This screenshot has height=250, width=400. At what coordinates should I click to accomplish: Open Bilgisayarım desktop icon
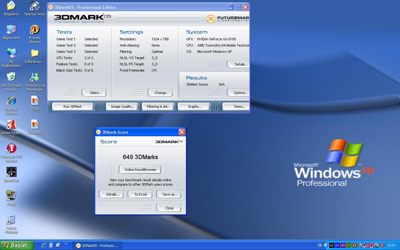pyautogui.click(x=11, y=32)
